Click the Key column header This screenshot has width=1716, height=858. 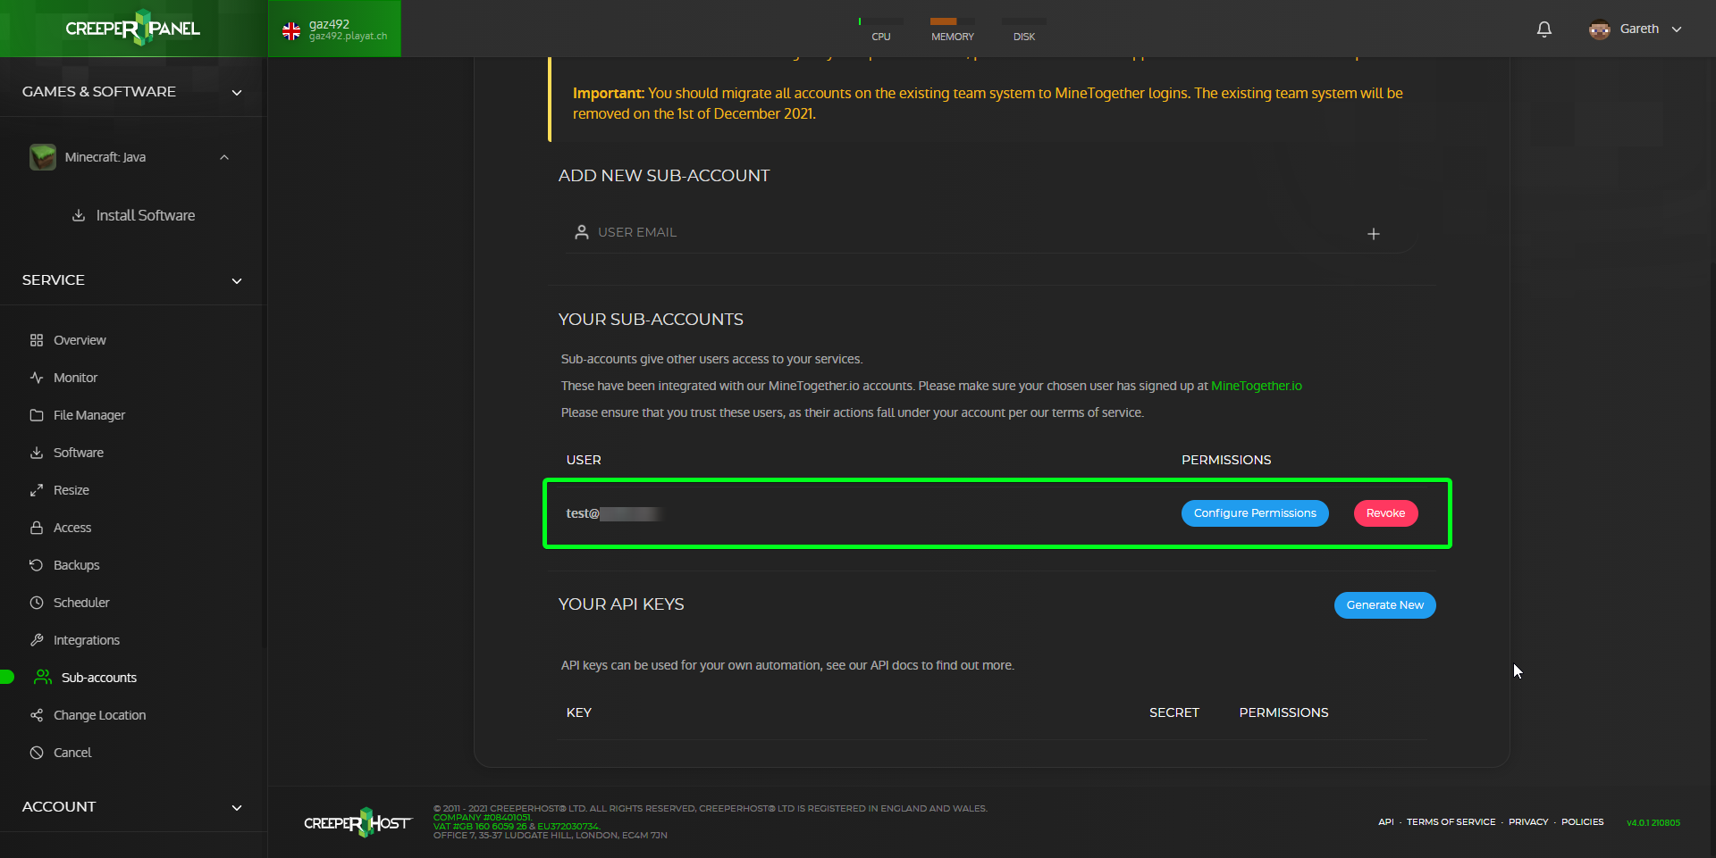pyautogui.click(x=579, y=712)
